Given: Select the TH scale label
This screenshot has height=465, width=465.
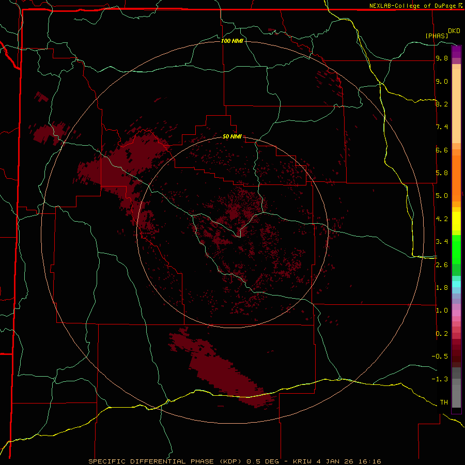Looking at the screenshot, I should [444, 402].
